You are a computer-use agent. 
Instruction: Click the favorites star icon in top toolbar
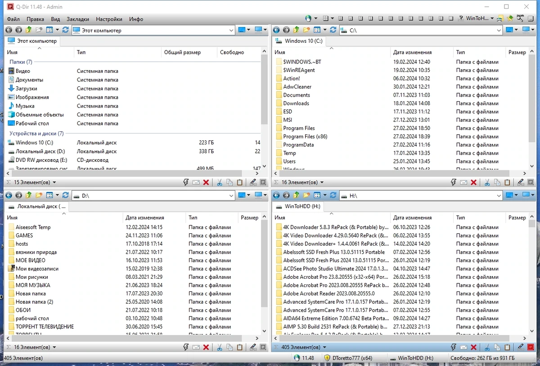pyautogui.click(x=510, y=19)
